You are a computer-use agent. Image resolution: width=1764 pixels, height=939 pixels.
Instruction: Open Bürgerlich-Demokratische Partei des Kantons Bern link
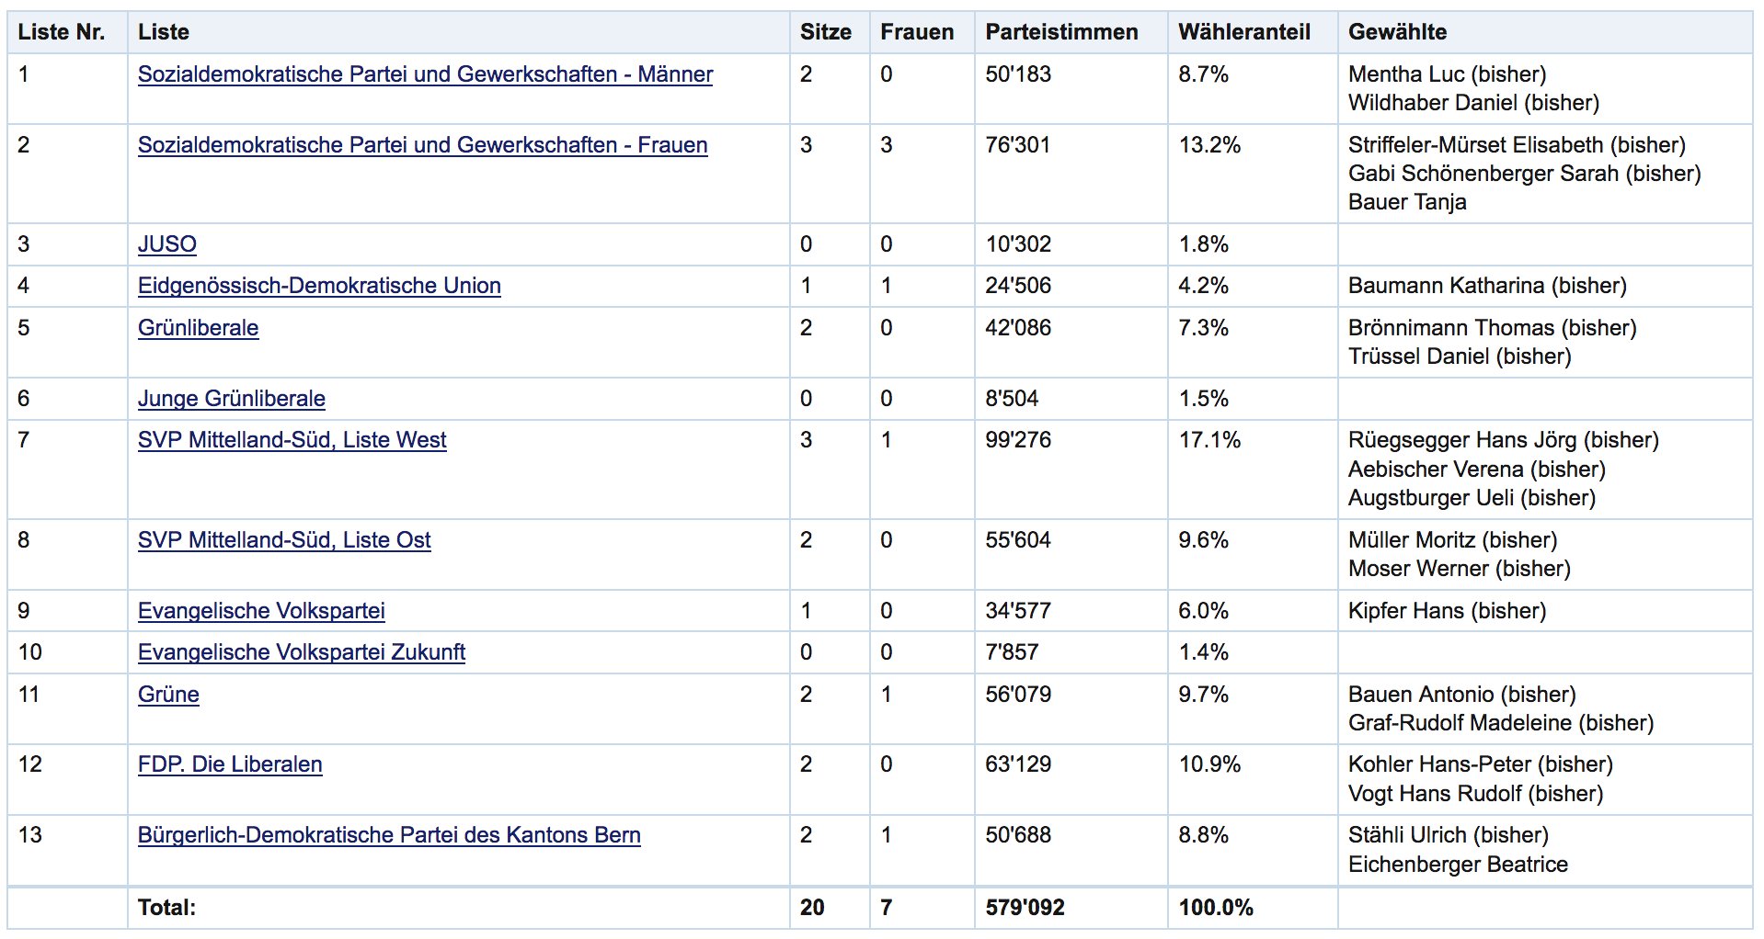(389, 835)
